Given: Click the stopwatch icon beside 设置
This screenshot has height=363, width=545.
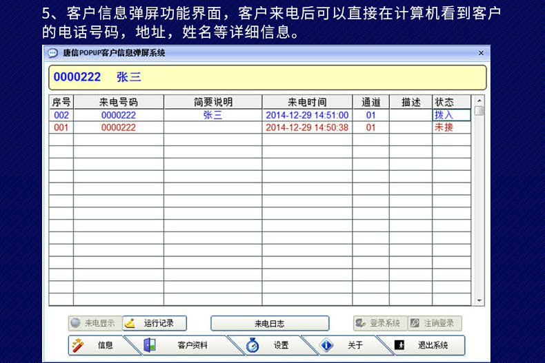Looking at the screenshot, I should (x=252, y=345).
